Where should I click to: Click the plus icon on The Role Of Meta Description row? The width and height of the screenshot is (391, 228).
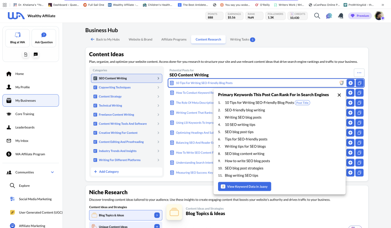click(x=350, y=103)
